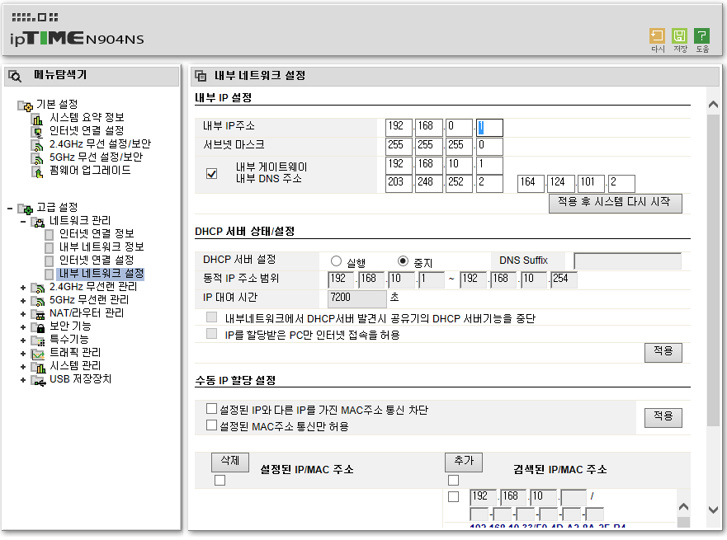
Task: Click the DNS Suffix input field
Action: coord(627,261)
